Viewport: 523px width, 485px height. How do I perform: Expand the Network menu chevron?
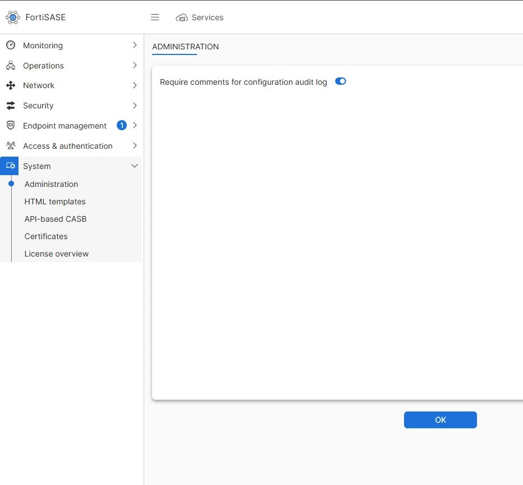coord(135,85)
